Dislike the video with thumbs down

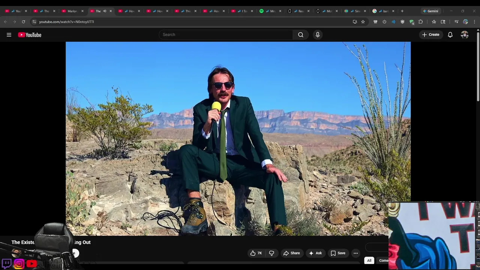pos(271,253)
